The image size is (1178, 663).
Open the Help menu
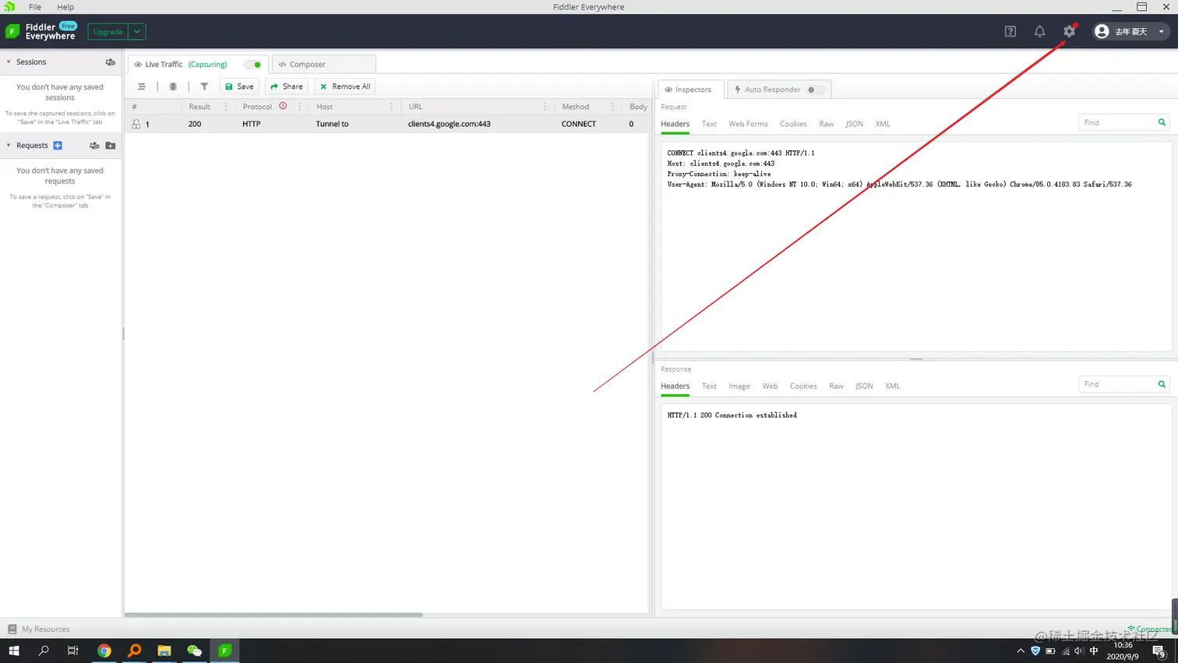coord(65,7)
